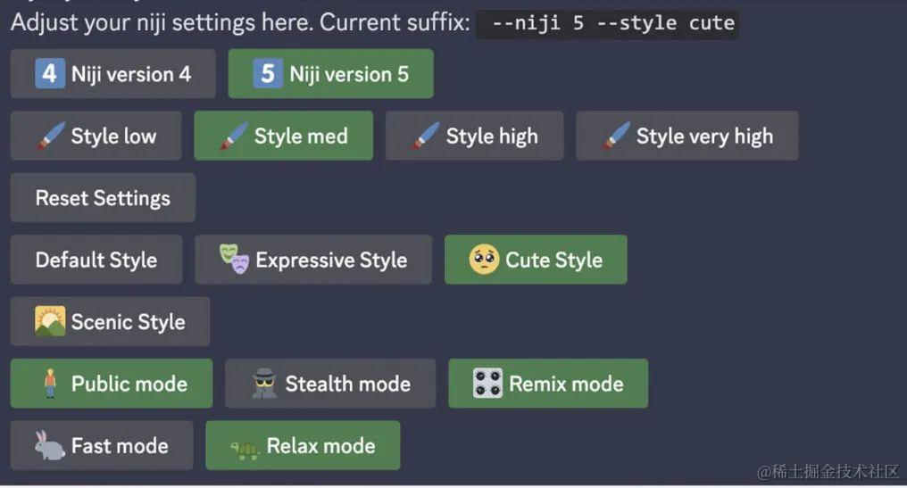Enable Scenic Style
Image resolution: width=907 pixels, height=488 pixels.
[110, 321]
